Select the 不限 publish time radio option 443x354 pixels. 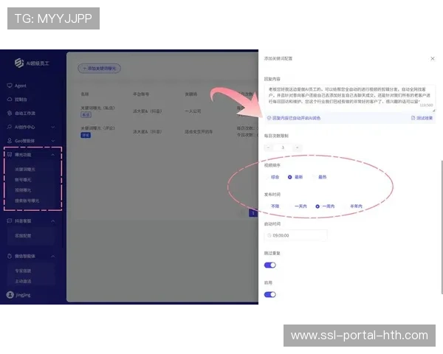point(272,206)
